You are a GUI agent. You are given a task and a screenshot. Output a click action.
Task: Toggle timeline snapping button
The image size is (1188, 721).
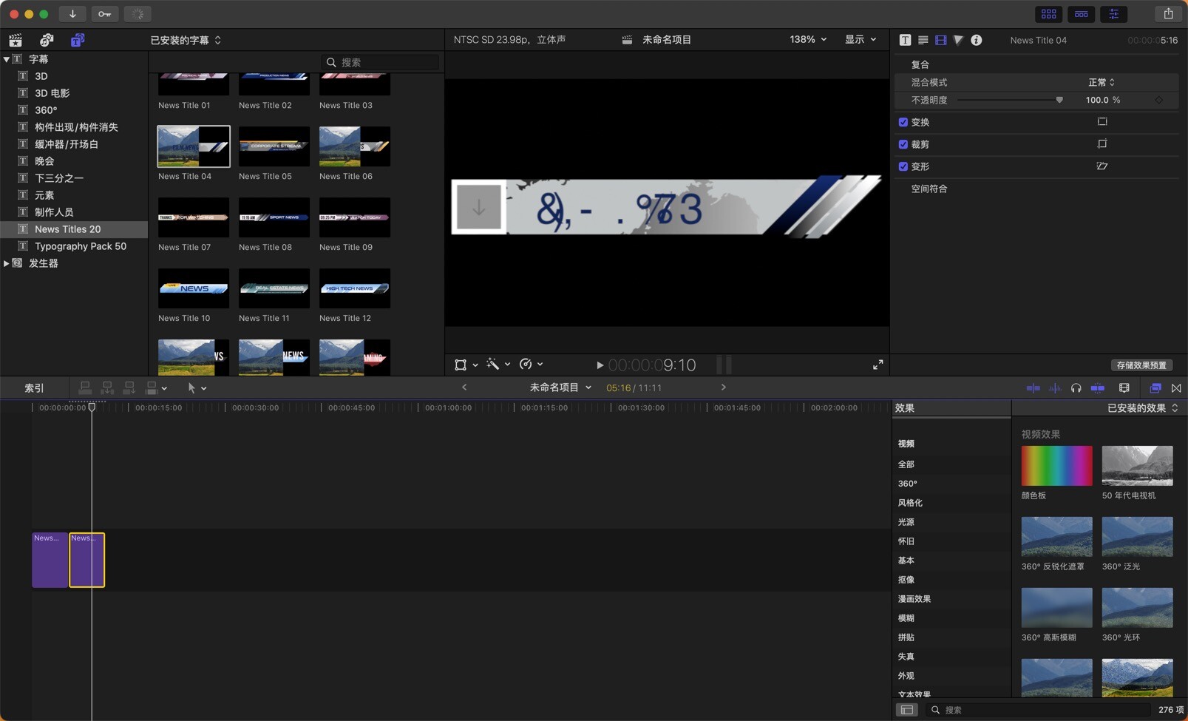[1098, 388]
